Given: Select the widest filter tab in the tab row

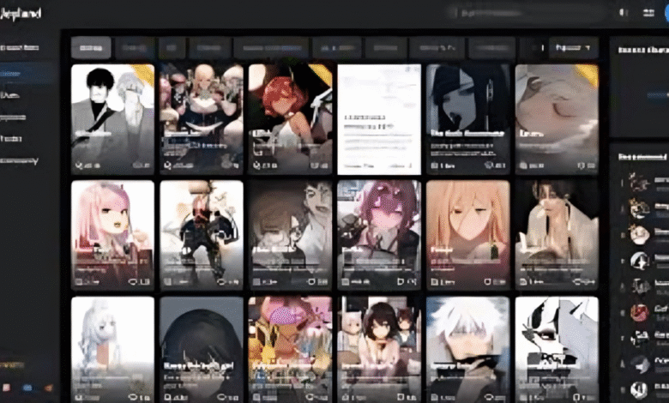Looking at the screenshot, I should coord(271,48).
